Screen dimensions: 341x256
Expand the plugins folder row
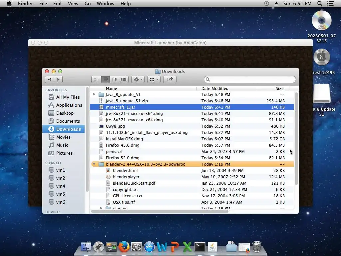click(101, 208)
